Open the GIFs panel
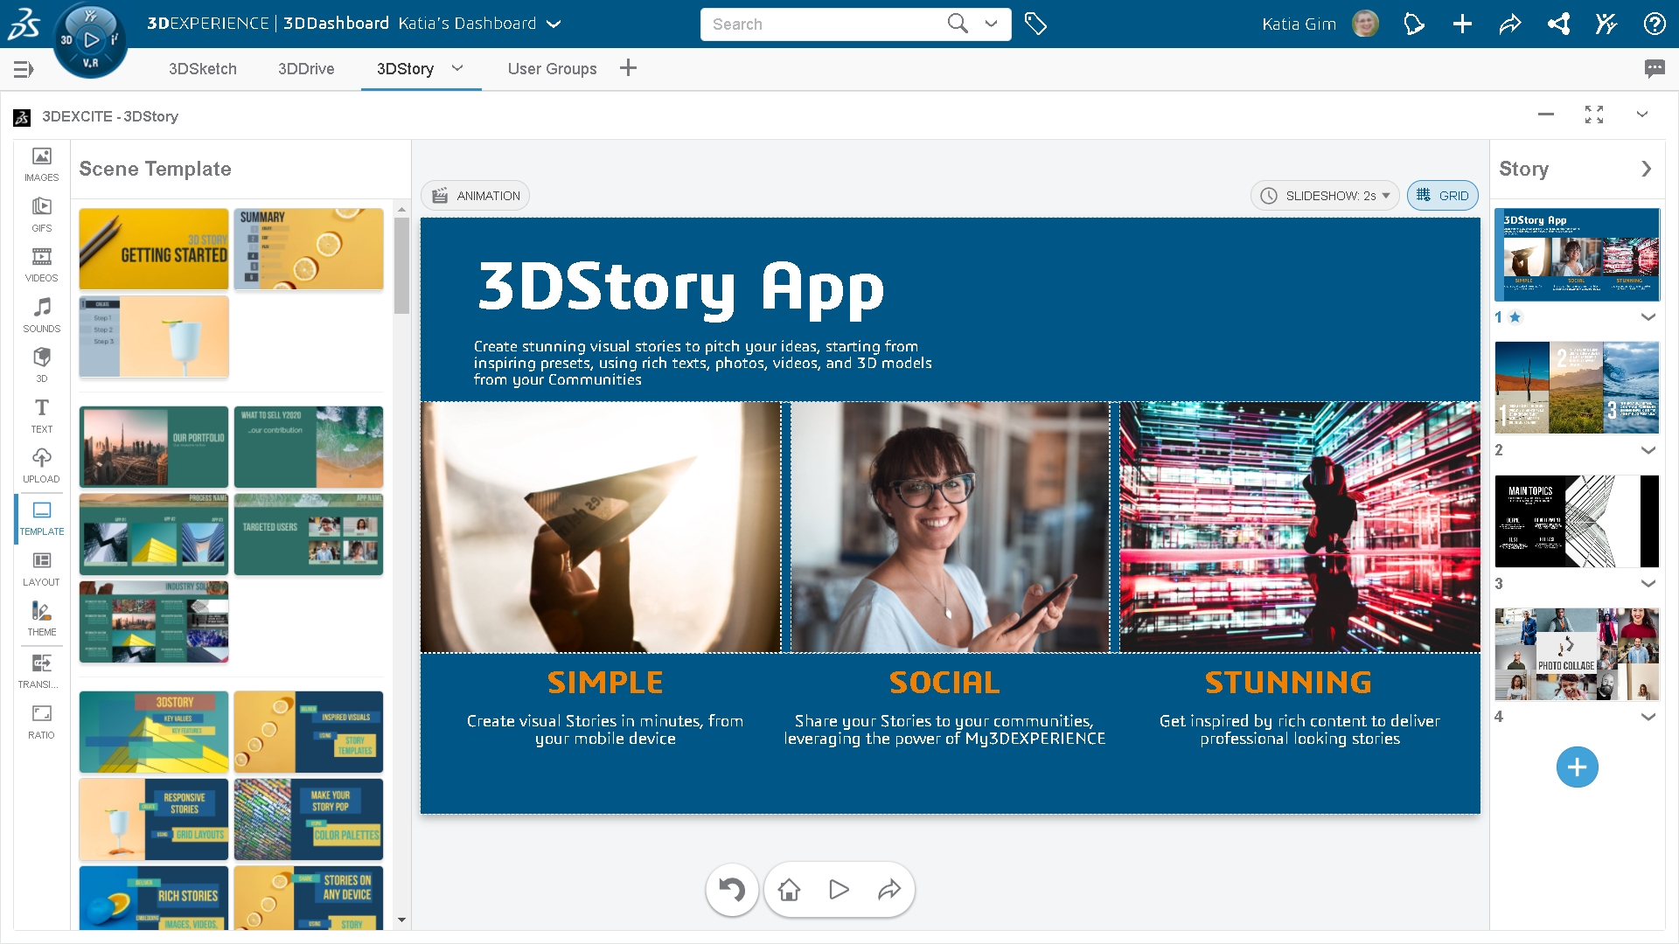The height and width of the screenshot is (944, 1679). 41,214
